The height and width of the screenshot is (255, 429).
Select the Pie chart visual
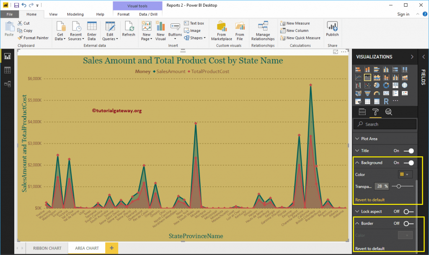click(x=377, y=85)
